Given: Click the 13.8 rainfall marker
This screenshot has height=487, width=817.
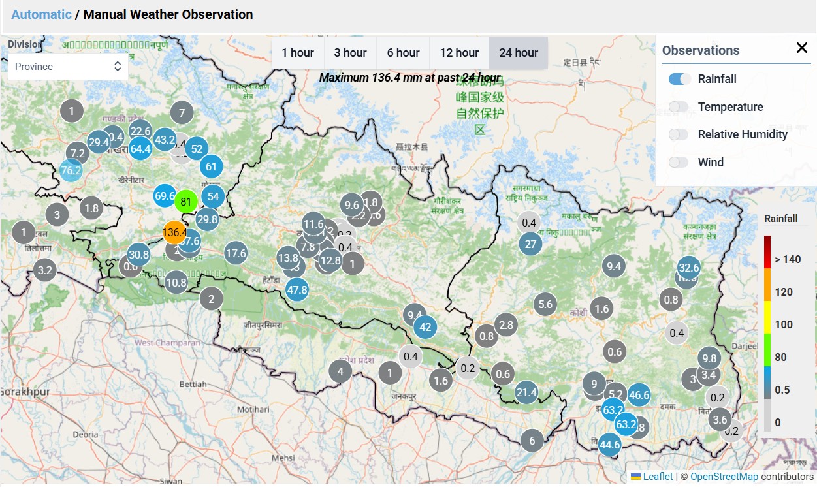Looking at the screenshot, I should [x=288, y=258].
